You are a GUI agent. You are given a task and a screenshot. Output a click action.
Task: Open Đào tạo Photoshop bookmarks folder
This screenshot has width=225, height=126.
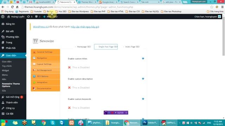[x=171, y=12]
